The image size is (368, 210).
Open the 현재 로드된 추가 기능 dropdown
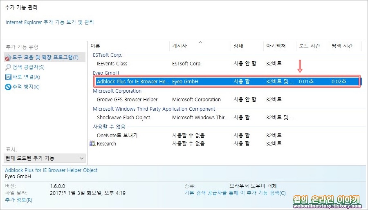(x=45, y=158)
